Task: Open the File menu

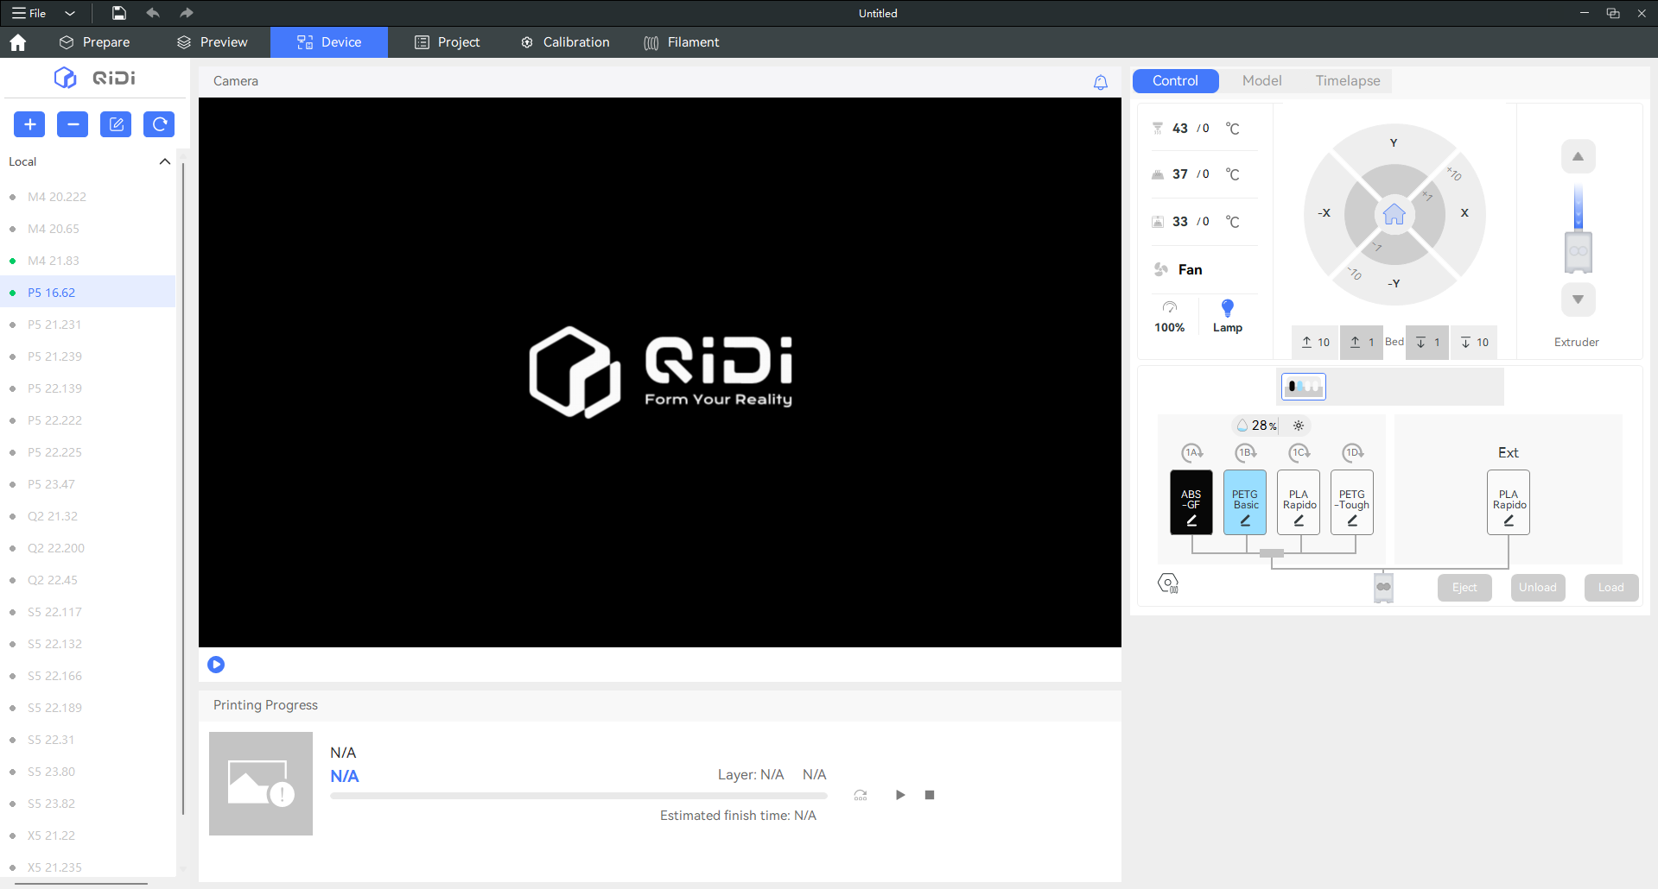Action: [29, 13]
